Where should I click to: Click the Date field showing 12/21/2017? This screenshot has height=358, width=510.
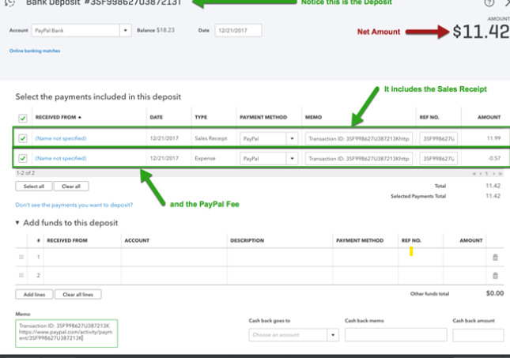(x=238, y=31)
